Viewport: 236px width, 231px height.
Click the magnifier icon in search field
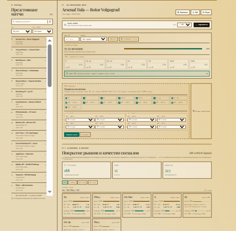point(14,22)
